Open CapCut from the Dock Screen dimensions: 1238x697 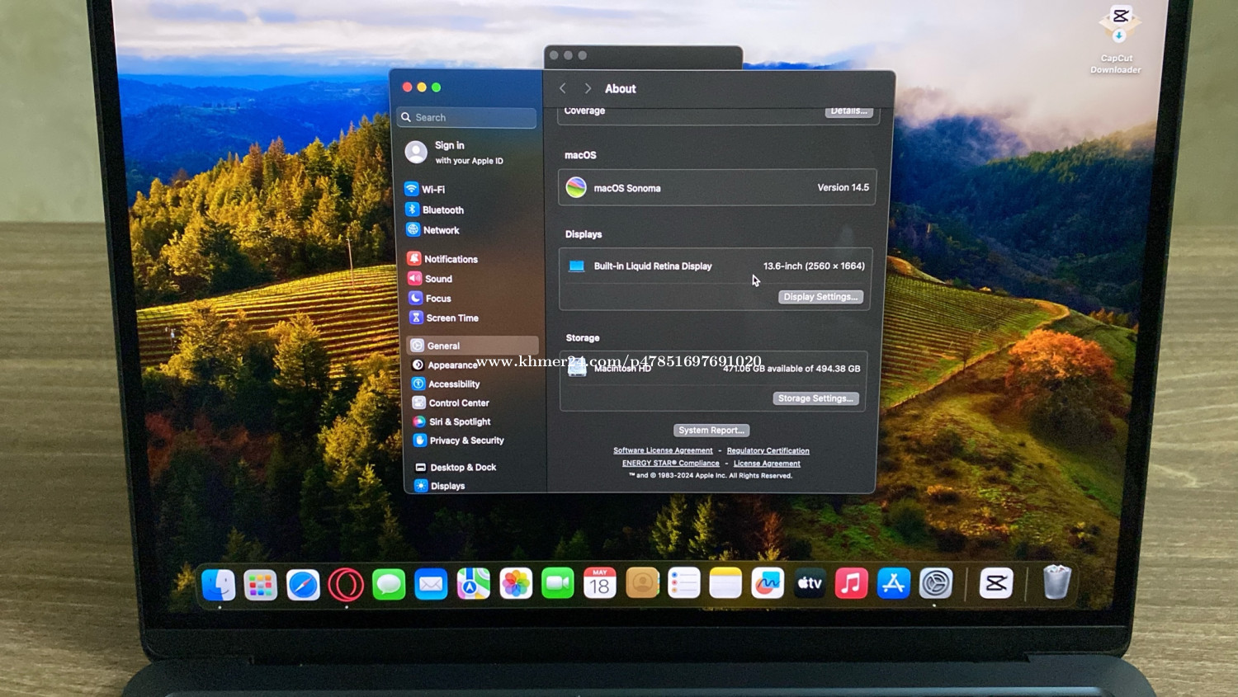pos(996,583)
